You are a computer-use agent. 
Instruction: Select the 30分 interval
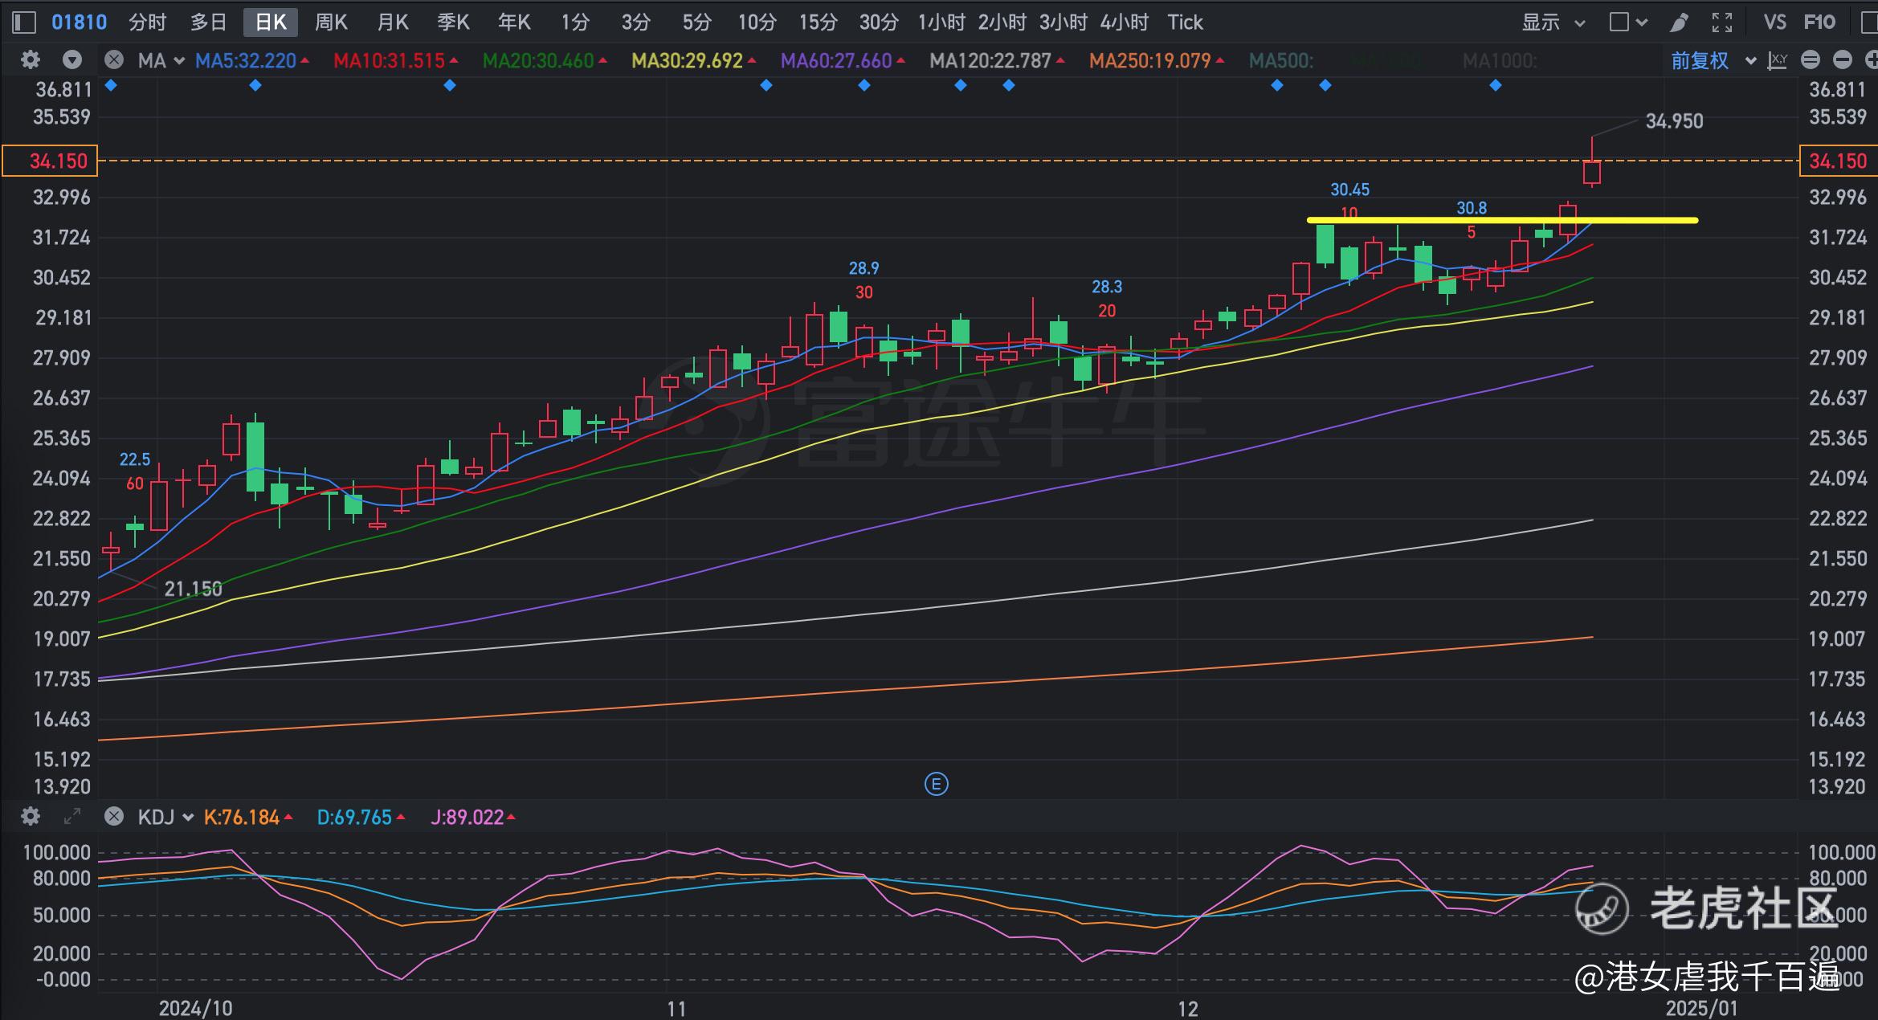point(879,22)
